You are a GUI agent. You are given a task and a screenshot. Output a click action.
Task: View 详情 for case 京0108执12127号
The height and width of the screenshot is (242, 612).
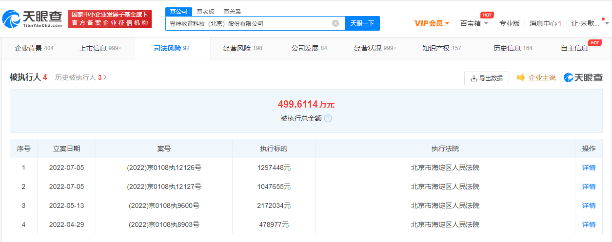(x=589, y=186)
